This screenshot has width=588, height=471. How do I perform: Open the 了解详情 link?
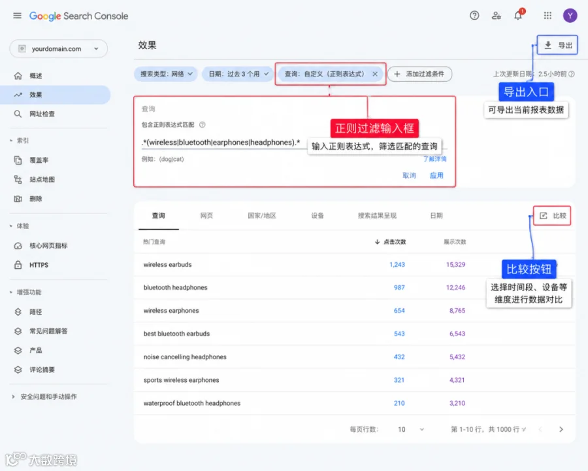pyautogui.click(x=435, y=159)
